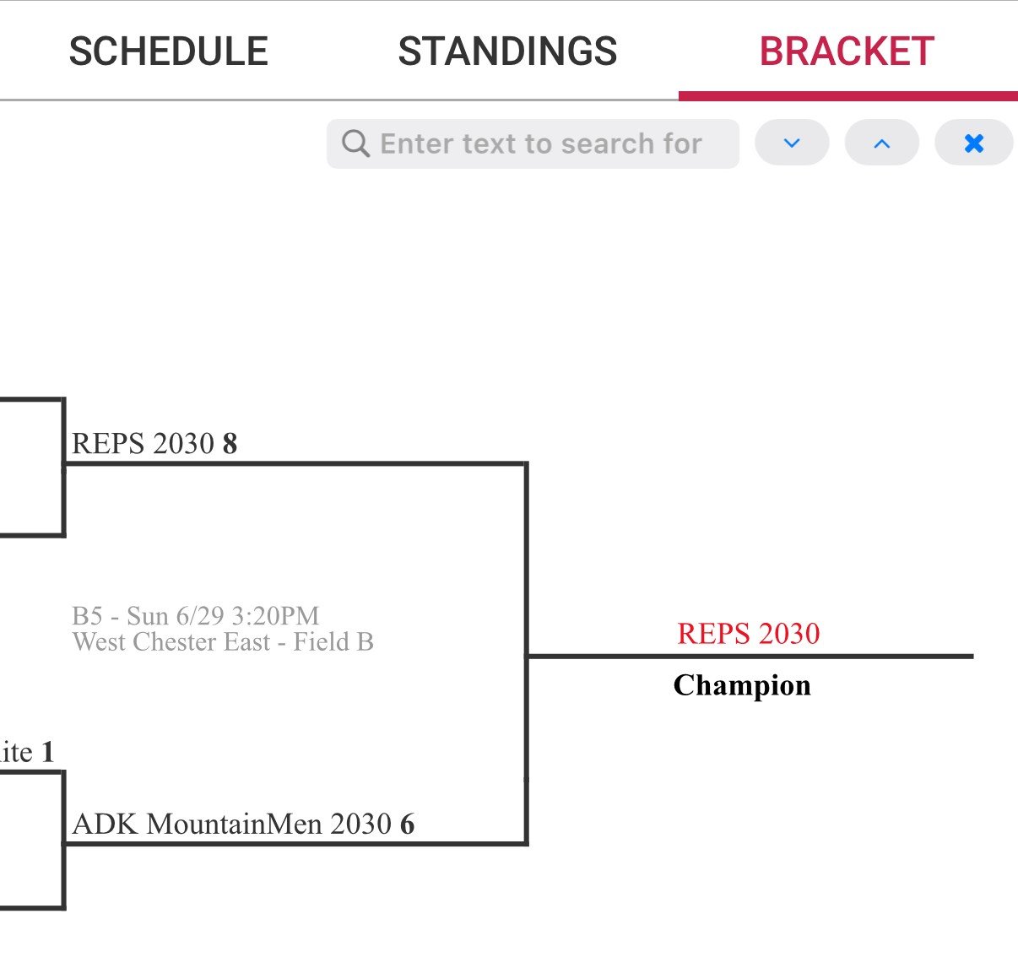Image resolution: width=1018 pixels, height=957 pixels.
Task: Click the red underline beneath BRACKET
Action: click(847, 96)
